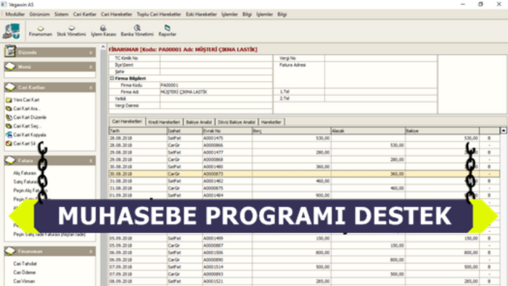The image size is (508, 286).
Task: Switch to the Bakiye Analizi tab
Action: 199,122
